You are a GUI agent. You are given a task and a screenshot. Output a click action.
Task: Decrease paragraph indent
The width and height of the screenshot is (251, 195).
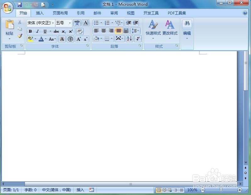click(128, 23)
